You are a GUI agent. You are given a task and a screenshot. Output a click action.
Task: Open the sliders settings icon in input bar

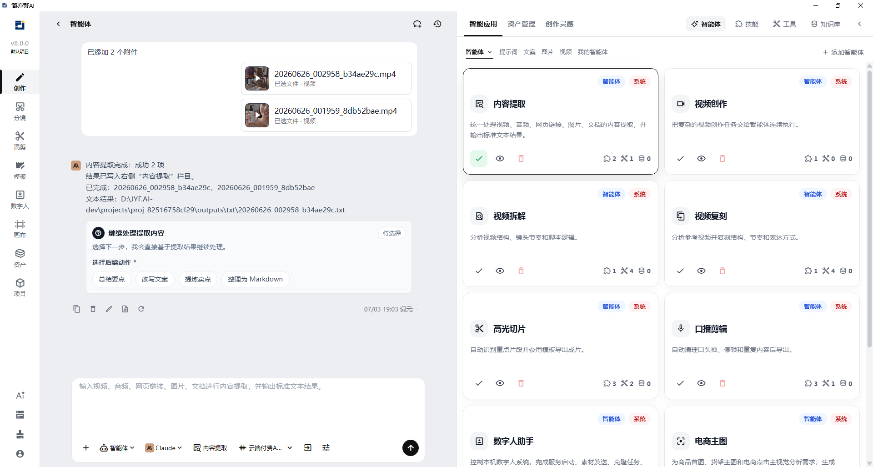point(326,448)
